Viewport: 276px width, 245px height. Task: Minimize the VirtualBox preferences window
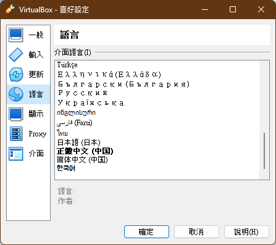point(205,9)
